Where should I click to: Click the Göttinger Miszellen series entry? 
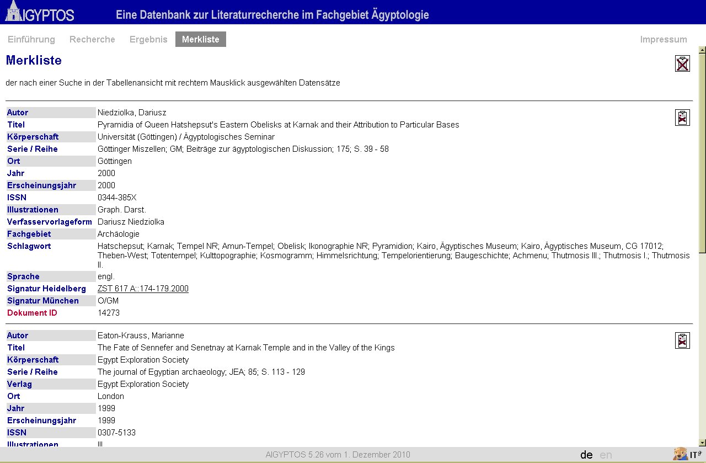[x=243, y=149]
